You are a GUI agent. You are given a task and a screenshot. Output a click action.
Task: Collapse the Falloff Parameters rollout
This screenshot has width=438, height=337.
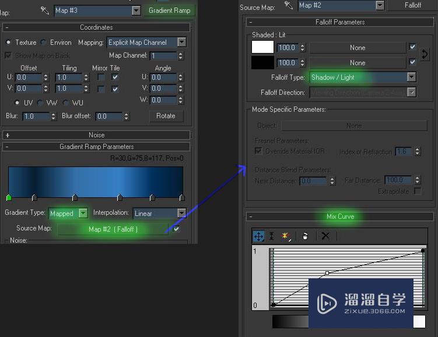pyautogui.click(x=340, y=22)
